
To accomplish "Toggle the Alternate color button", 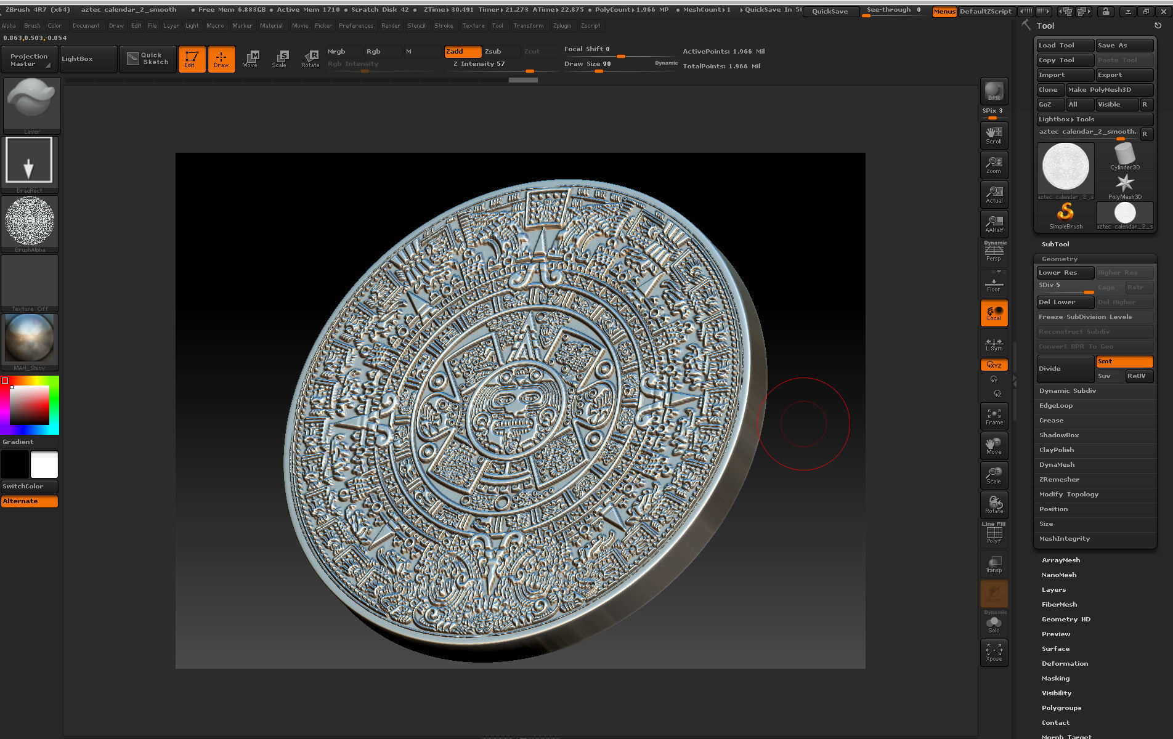I will point(30,501).
